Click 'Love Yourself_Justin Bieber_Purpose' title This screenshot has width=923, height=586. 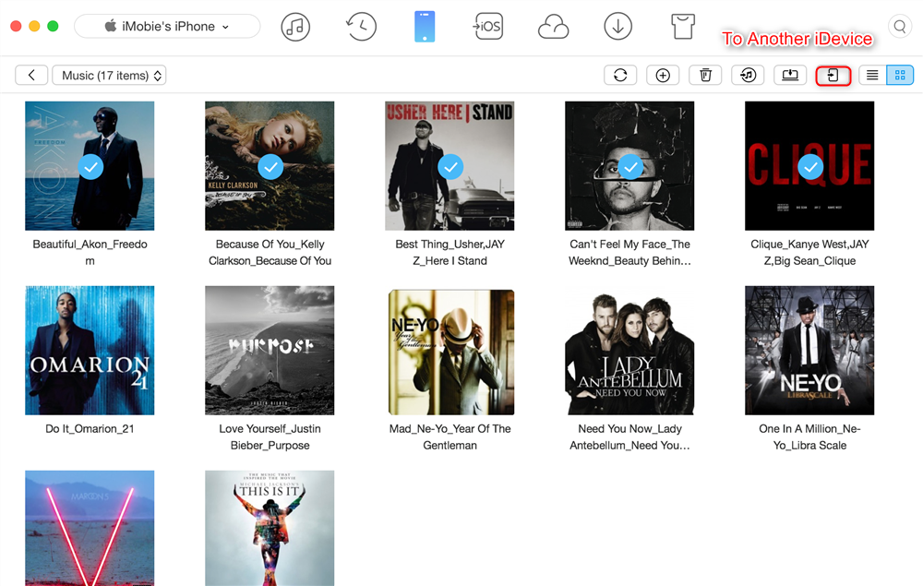(x=270, y=437)
